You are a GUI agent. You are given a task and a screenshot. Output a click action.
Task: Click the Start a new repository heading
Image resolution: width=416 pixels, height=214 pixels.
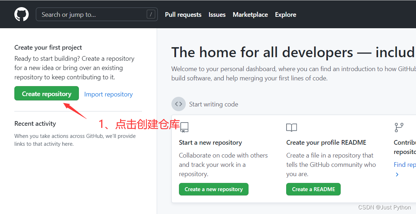coord(211,142)
